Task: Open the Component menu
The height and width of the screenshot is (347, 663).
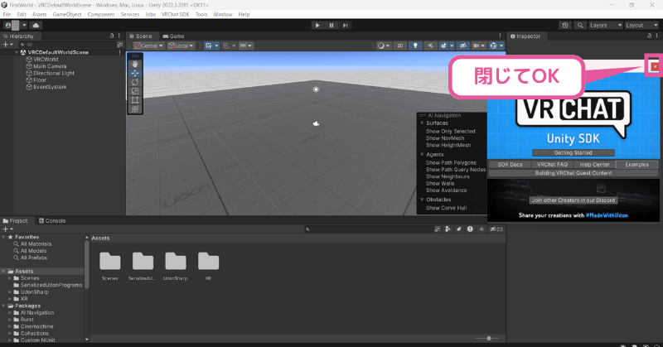Action: coord(101,14)
